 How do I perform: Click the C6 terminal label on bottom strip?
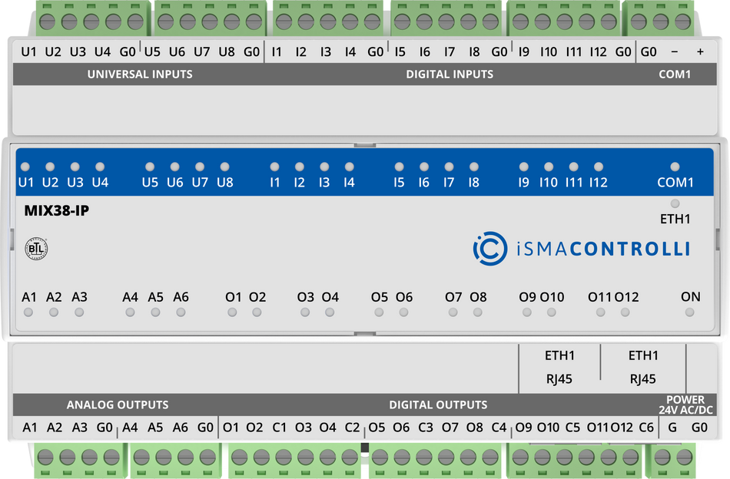click(x=646, y=428)
